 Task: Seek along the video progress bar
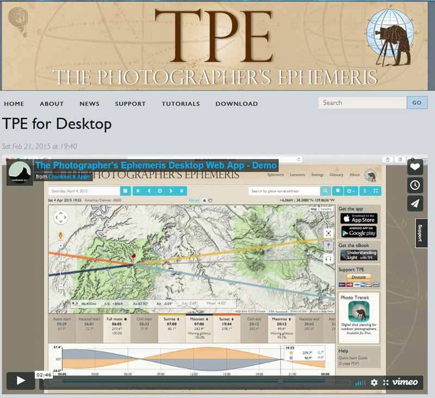pos(197,383)
